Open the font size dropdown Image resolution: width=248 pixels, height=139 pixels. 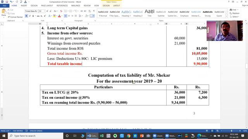pos(45,11)
